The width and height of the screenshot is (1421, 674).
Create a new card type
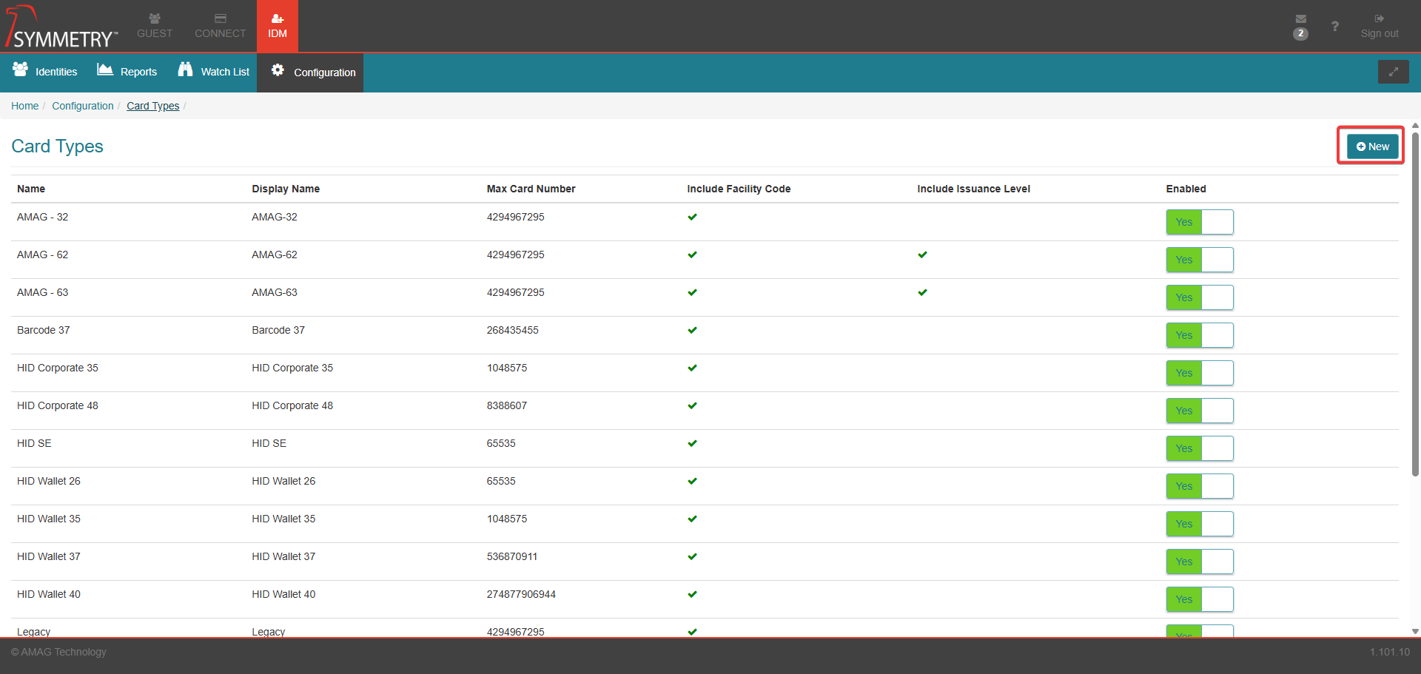point(1372,146)
